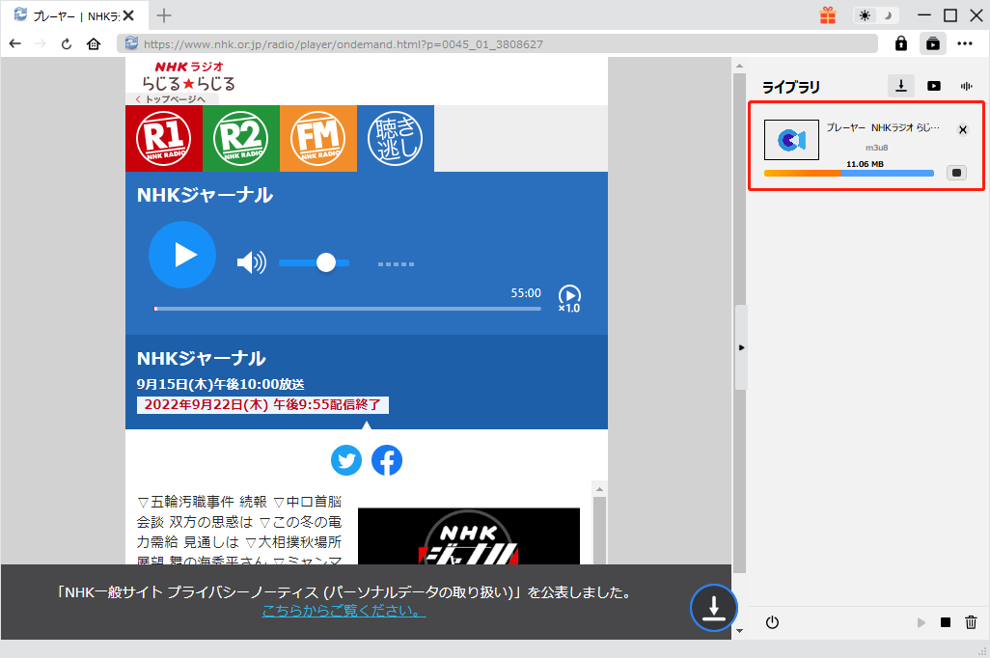Open a new tab with the plus icon
Screen dimensions: 990x658
163,15
